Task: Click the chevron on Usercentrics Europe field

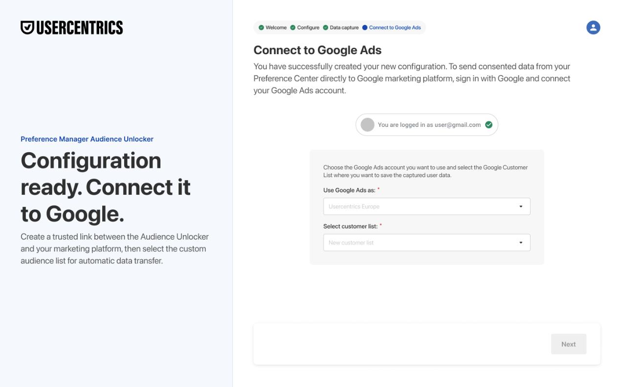Action: click(x=520, y=206)
